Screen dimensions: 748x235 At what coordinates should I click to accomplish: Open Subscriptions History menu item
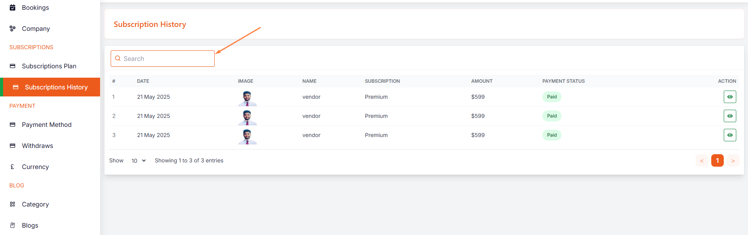(56, 87)
